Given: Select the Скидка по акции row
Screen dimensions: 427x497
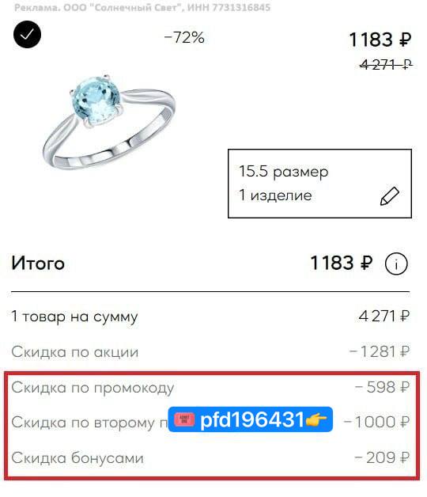Looking at the screenshot, I should click(210, 351).
